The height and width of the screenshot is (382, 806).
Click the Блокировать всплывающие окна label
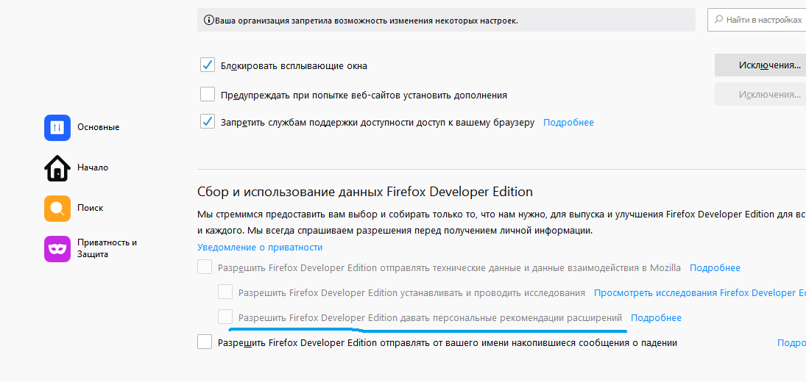(294, 65)
